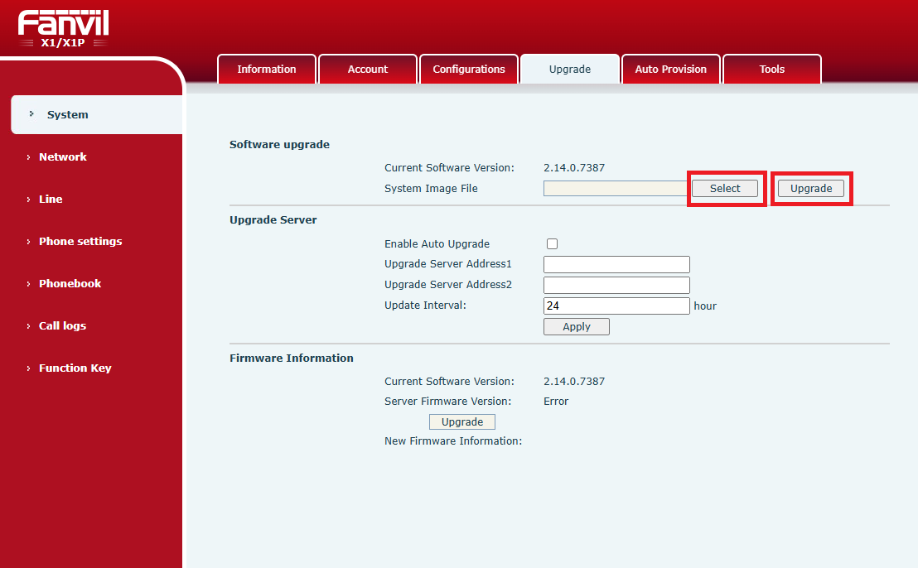Enable the Auto Upgrade checkbox
The height and width of the screenshot is (568, 918).
pos(553,244)
